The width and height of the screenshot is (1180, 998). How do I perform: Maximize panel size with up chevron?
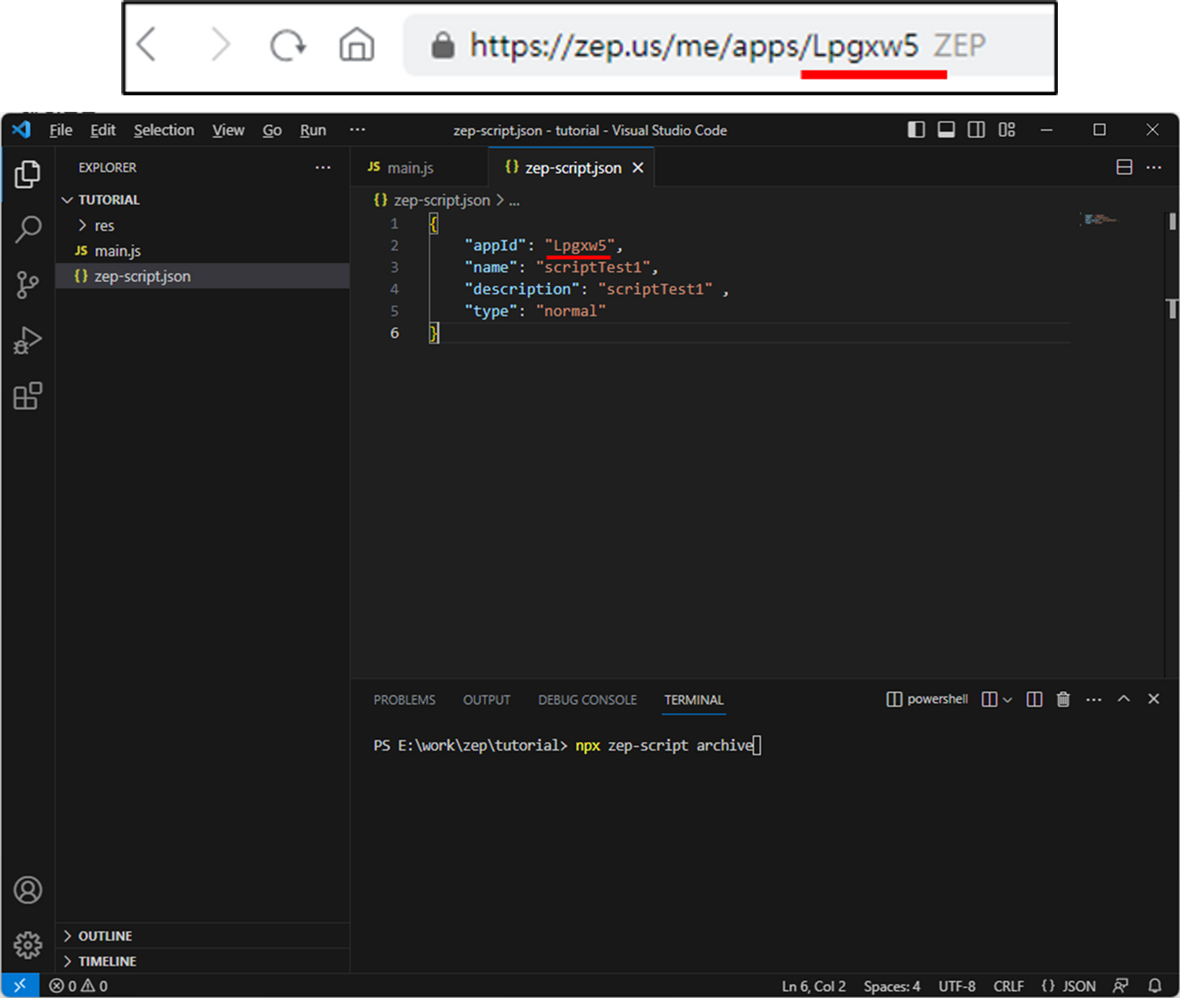pyautogui.click(x=1124, y=699)
